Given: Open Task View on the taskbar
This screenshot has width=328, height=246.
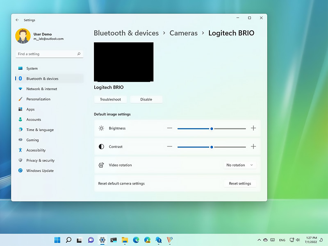Looking at the screenshot, I should (79, 240).
